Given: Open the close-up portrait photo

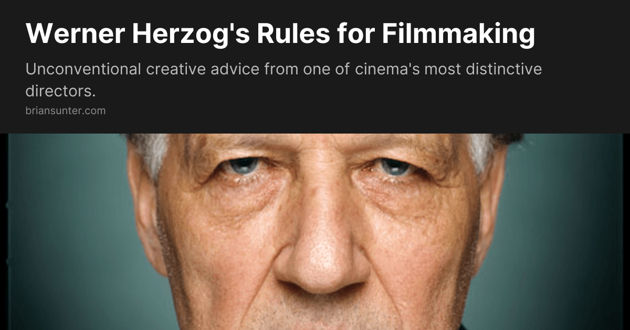Looking at the screenshot, I should pyautogui.click(x=315, y=232).
